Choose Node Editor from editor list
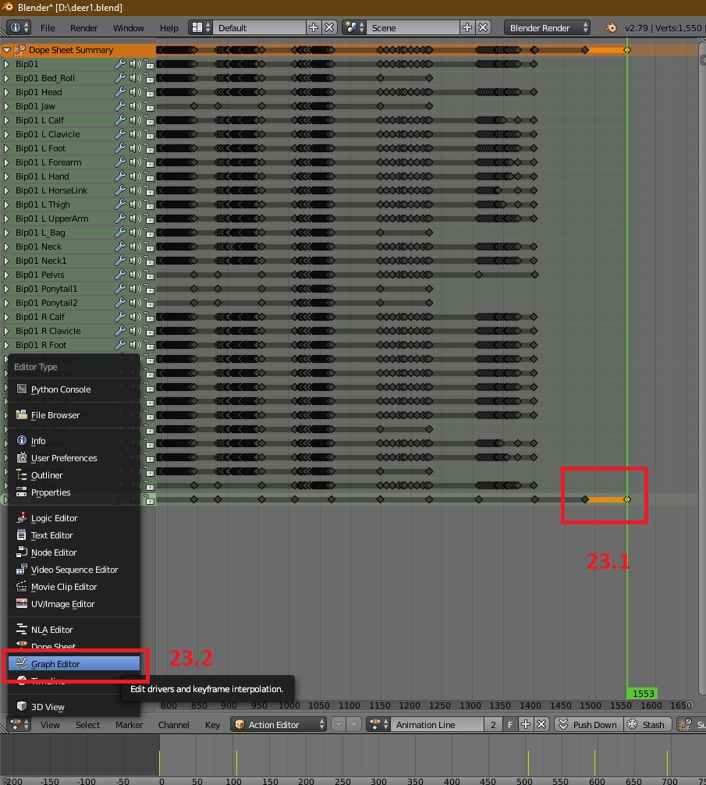The width and height of the screenshot is (706, 785). coord(74,552)
